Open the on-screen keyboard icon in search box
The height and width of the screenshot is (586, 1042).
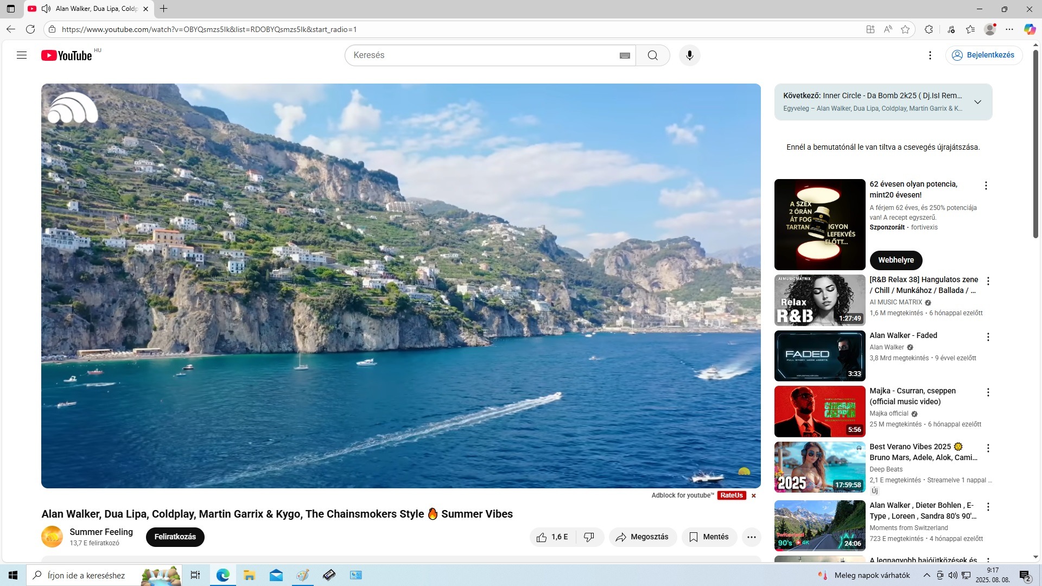tap(625, 55)
